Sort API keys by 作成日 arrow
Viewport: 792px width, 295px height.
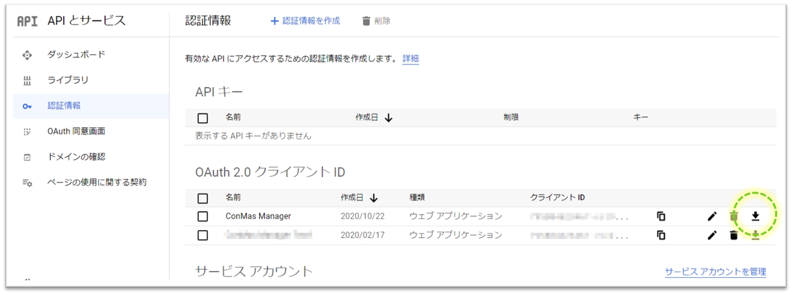coord(388,118)
